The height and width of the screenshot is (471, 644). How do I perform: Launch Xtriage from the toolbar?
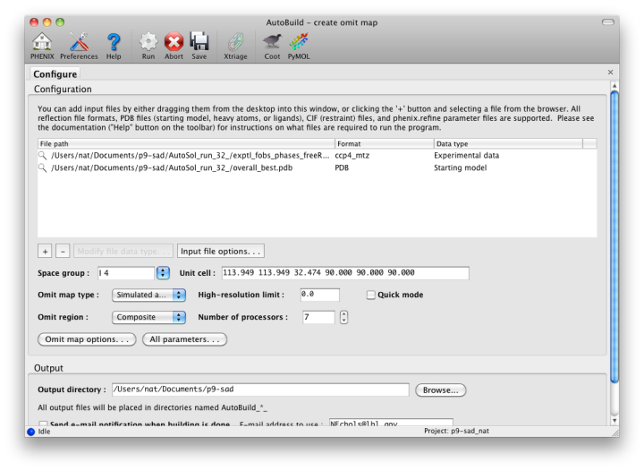235,41
